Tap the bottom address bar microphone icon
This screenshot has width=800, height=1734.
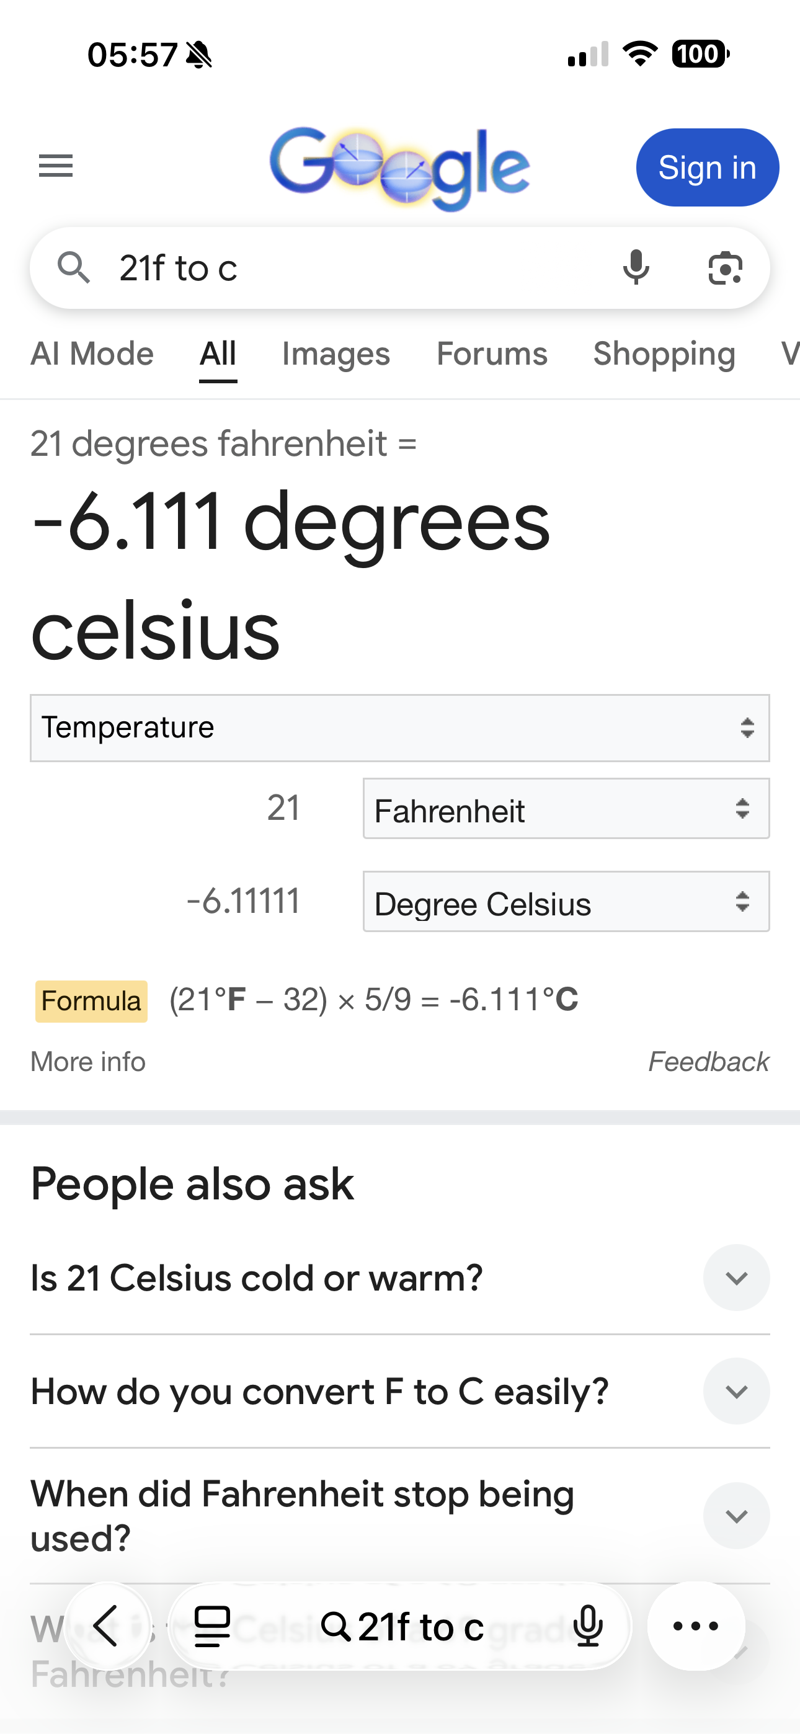(x=588, y=1626)
